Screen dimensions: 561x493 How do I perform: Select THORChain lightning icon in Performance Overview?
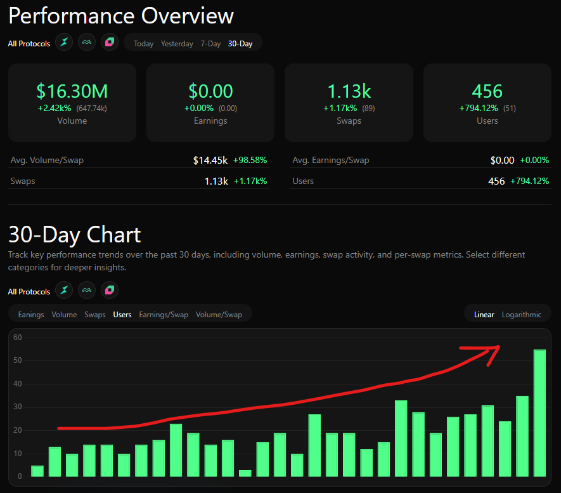[x=64, y=43]
